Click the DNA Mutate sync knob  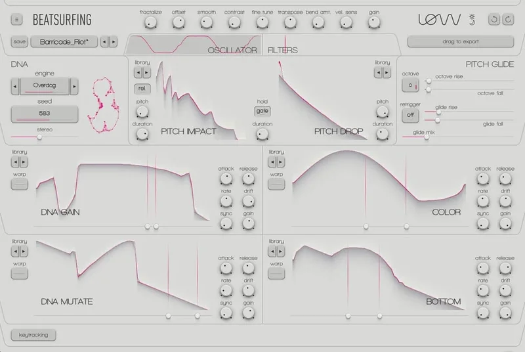pyautogui.click(x=226, y=313)
